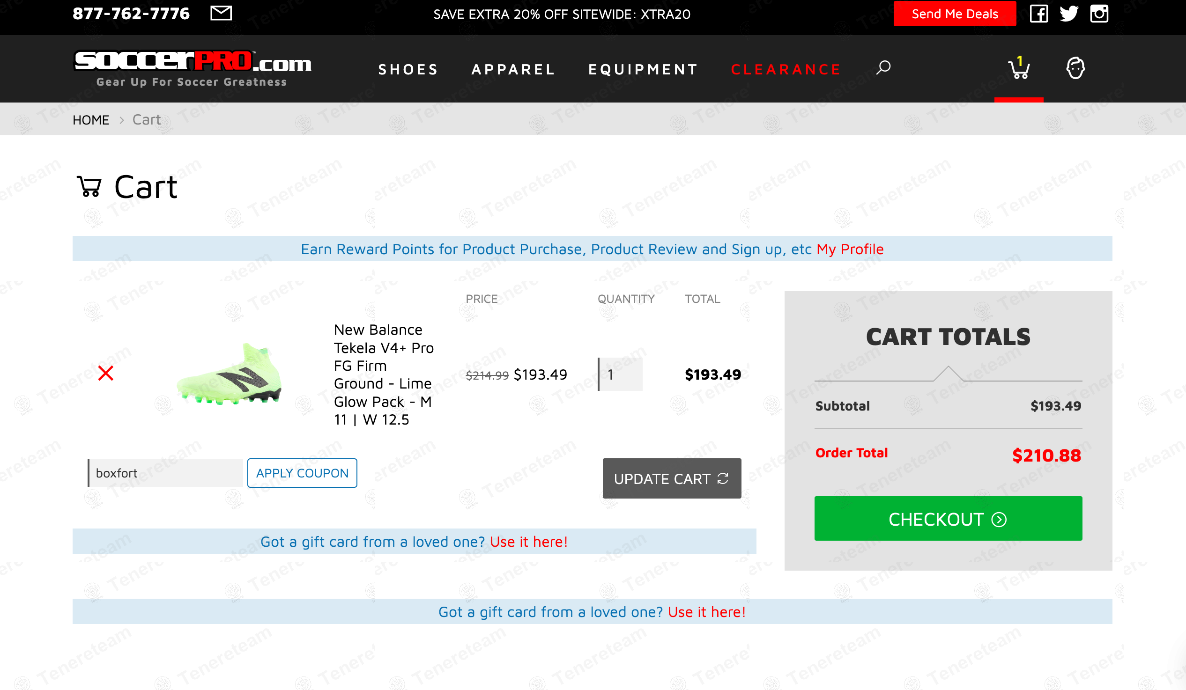Open the APPAREL menu
1186x690 pixels.
513,70
